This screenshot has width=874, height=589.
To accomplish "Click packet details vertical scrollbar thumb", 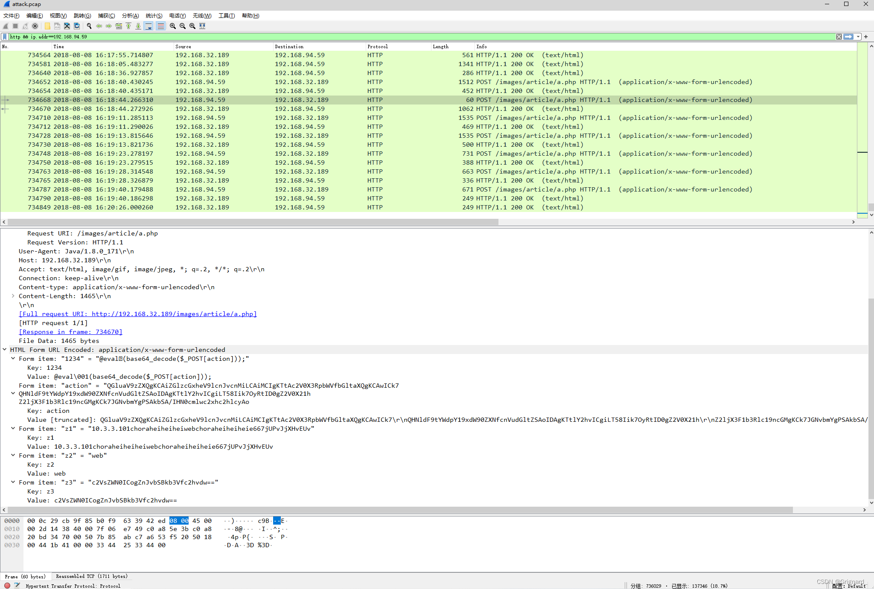I will coord(871,398).
